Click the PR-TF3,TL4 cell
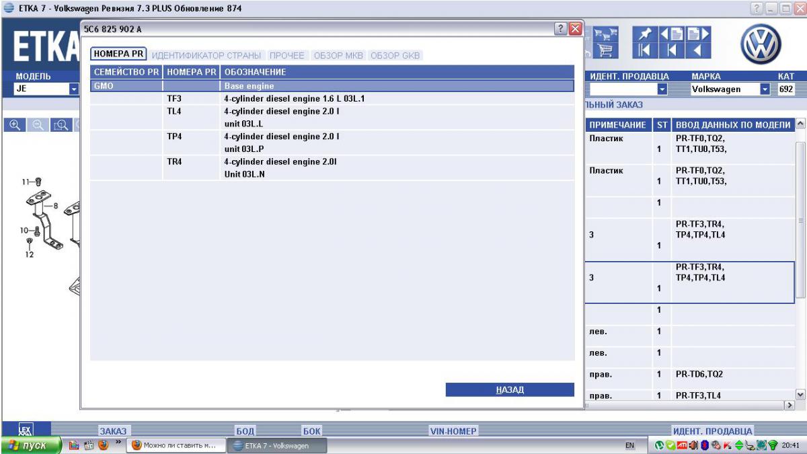The width and height of the screenshot is (807, 454). pyautogui.click(x=733, y=395)
